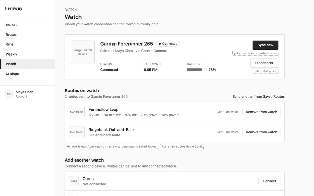Click the 'Route name opens Route Detail' note
This screenshot has height=196, width=314.
[182, 147]
